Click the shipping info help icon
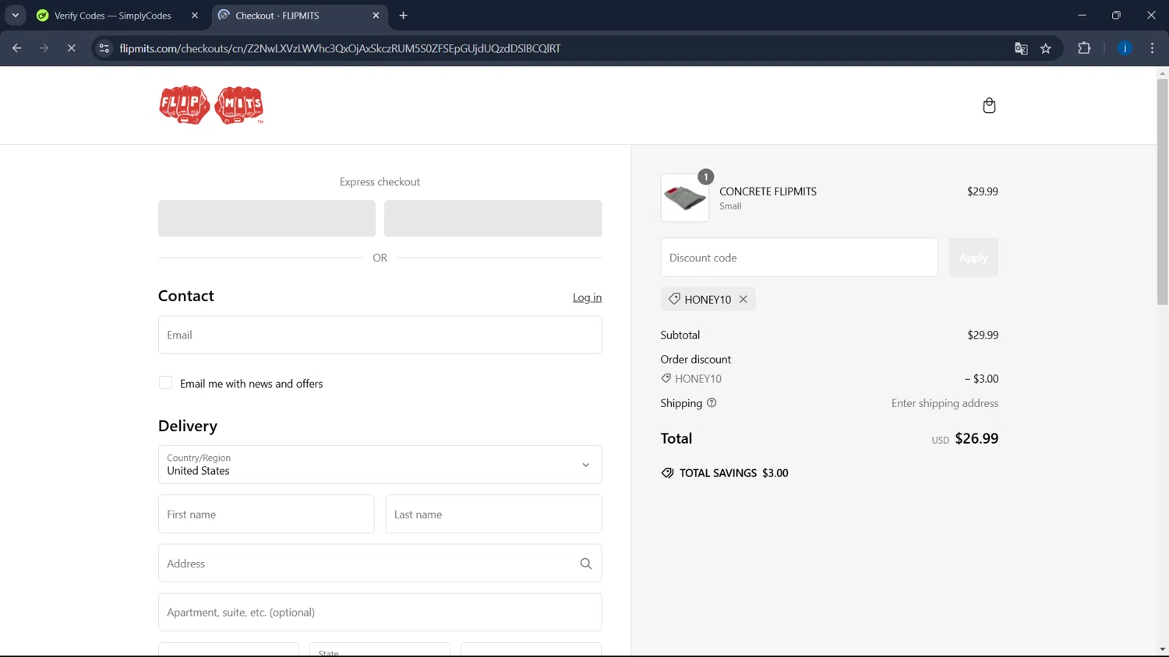This screenshot has height=657, width=1169. pyautogui.click(x=712, y=402)
